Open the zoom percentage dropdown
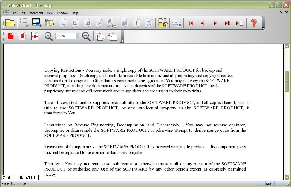The image size is (291, 187). pyautogui.click(x=78, y=36)
